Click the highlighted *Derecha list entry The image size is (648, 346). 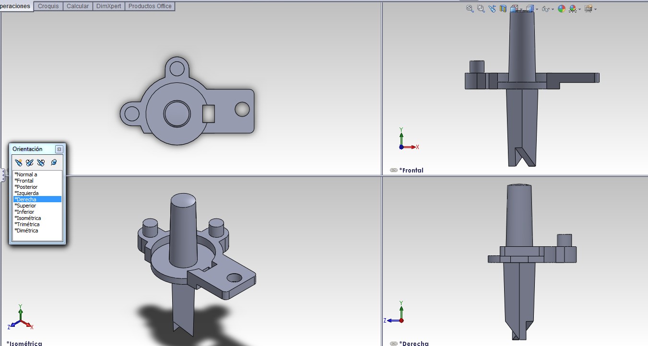click(x=37, y=199)
